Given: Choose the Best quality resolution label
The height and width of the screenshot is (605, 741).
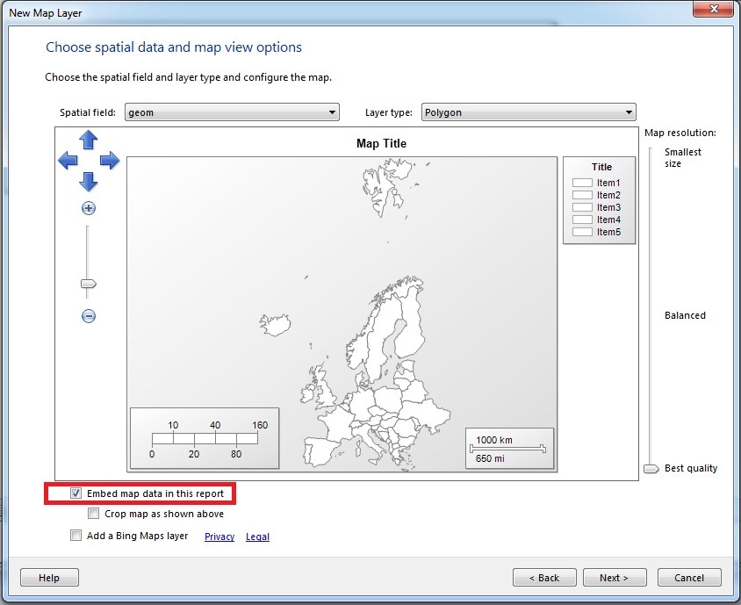Looking at the screenshot, I should click(691, 468).
